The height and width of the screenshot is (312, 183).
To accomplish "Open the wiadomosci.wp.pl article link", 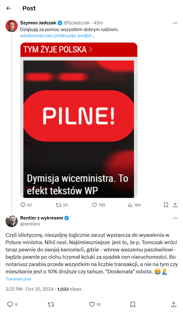I will [57, 36].
